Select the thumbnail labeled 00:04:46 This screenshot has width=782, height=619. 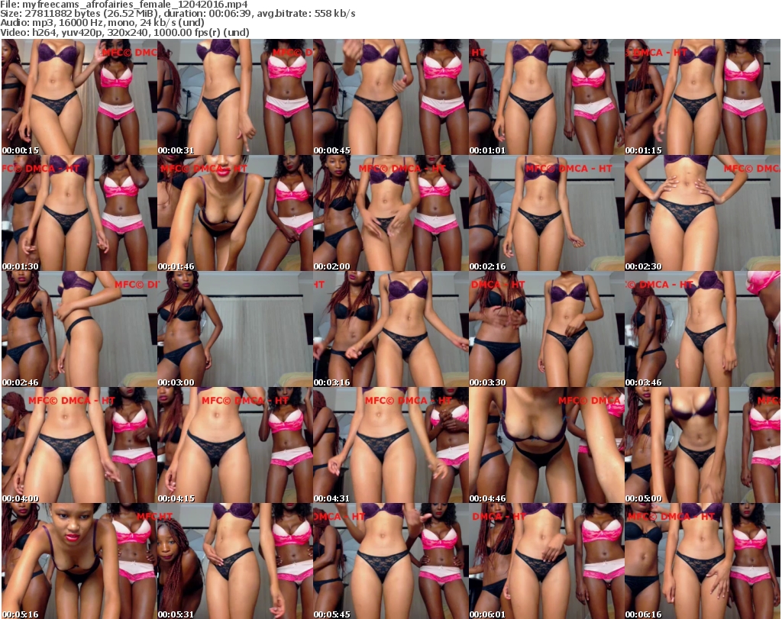546,446
